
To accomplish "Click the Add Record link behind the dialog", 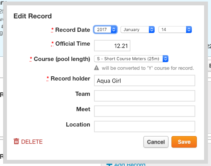I will tap(126, 164).
